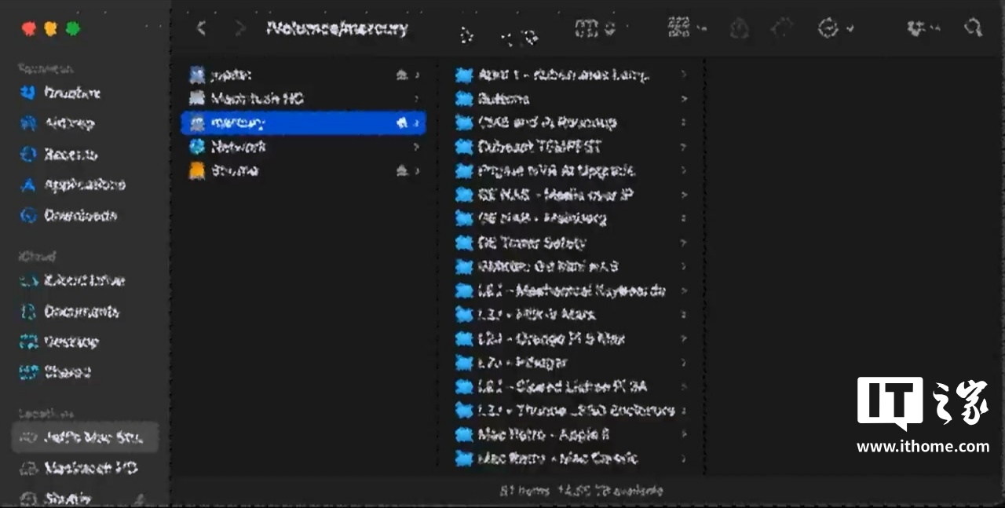Click the Milk-V Mars folder icon
Screen dimensions: 1005x508
point(464,314)
